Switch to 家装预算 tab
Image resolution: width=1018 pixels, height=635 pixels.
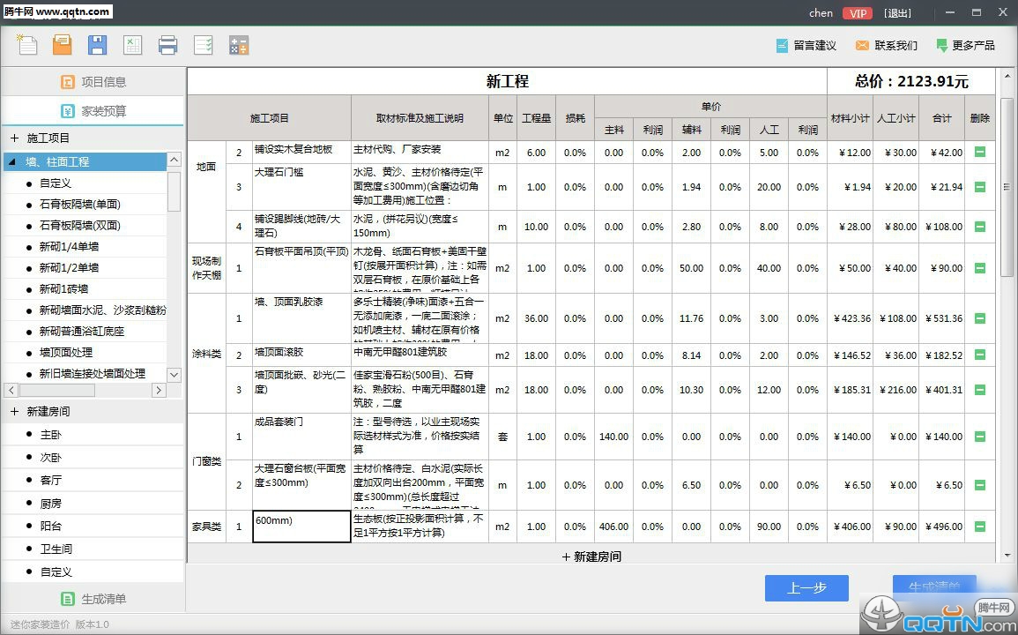click(x=93, y=111)
